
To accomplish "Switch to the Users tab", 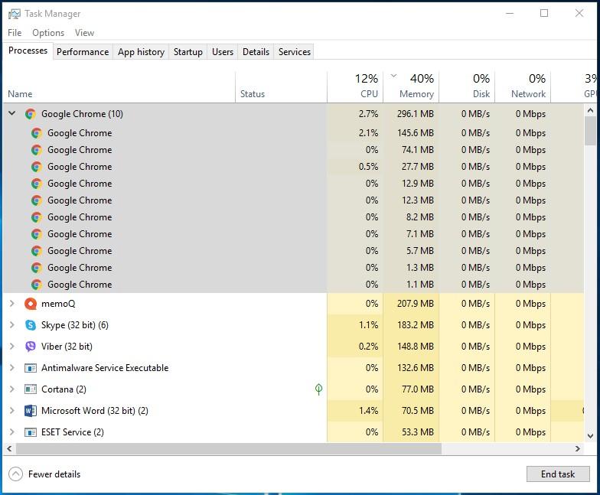I will tap(222, 52).
